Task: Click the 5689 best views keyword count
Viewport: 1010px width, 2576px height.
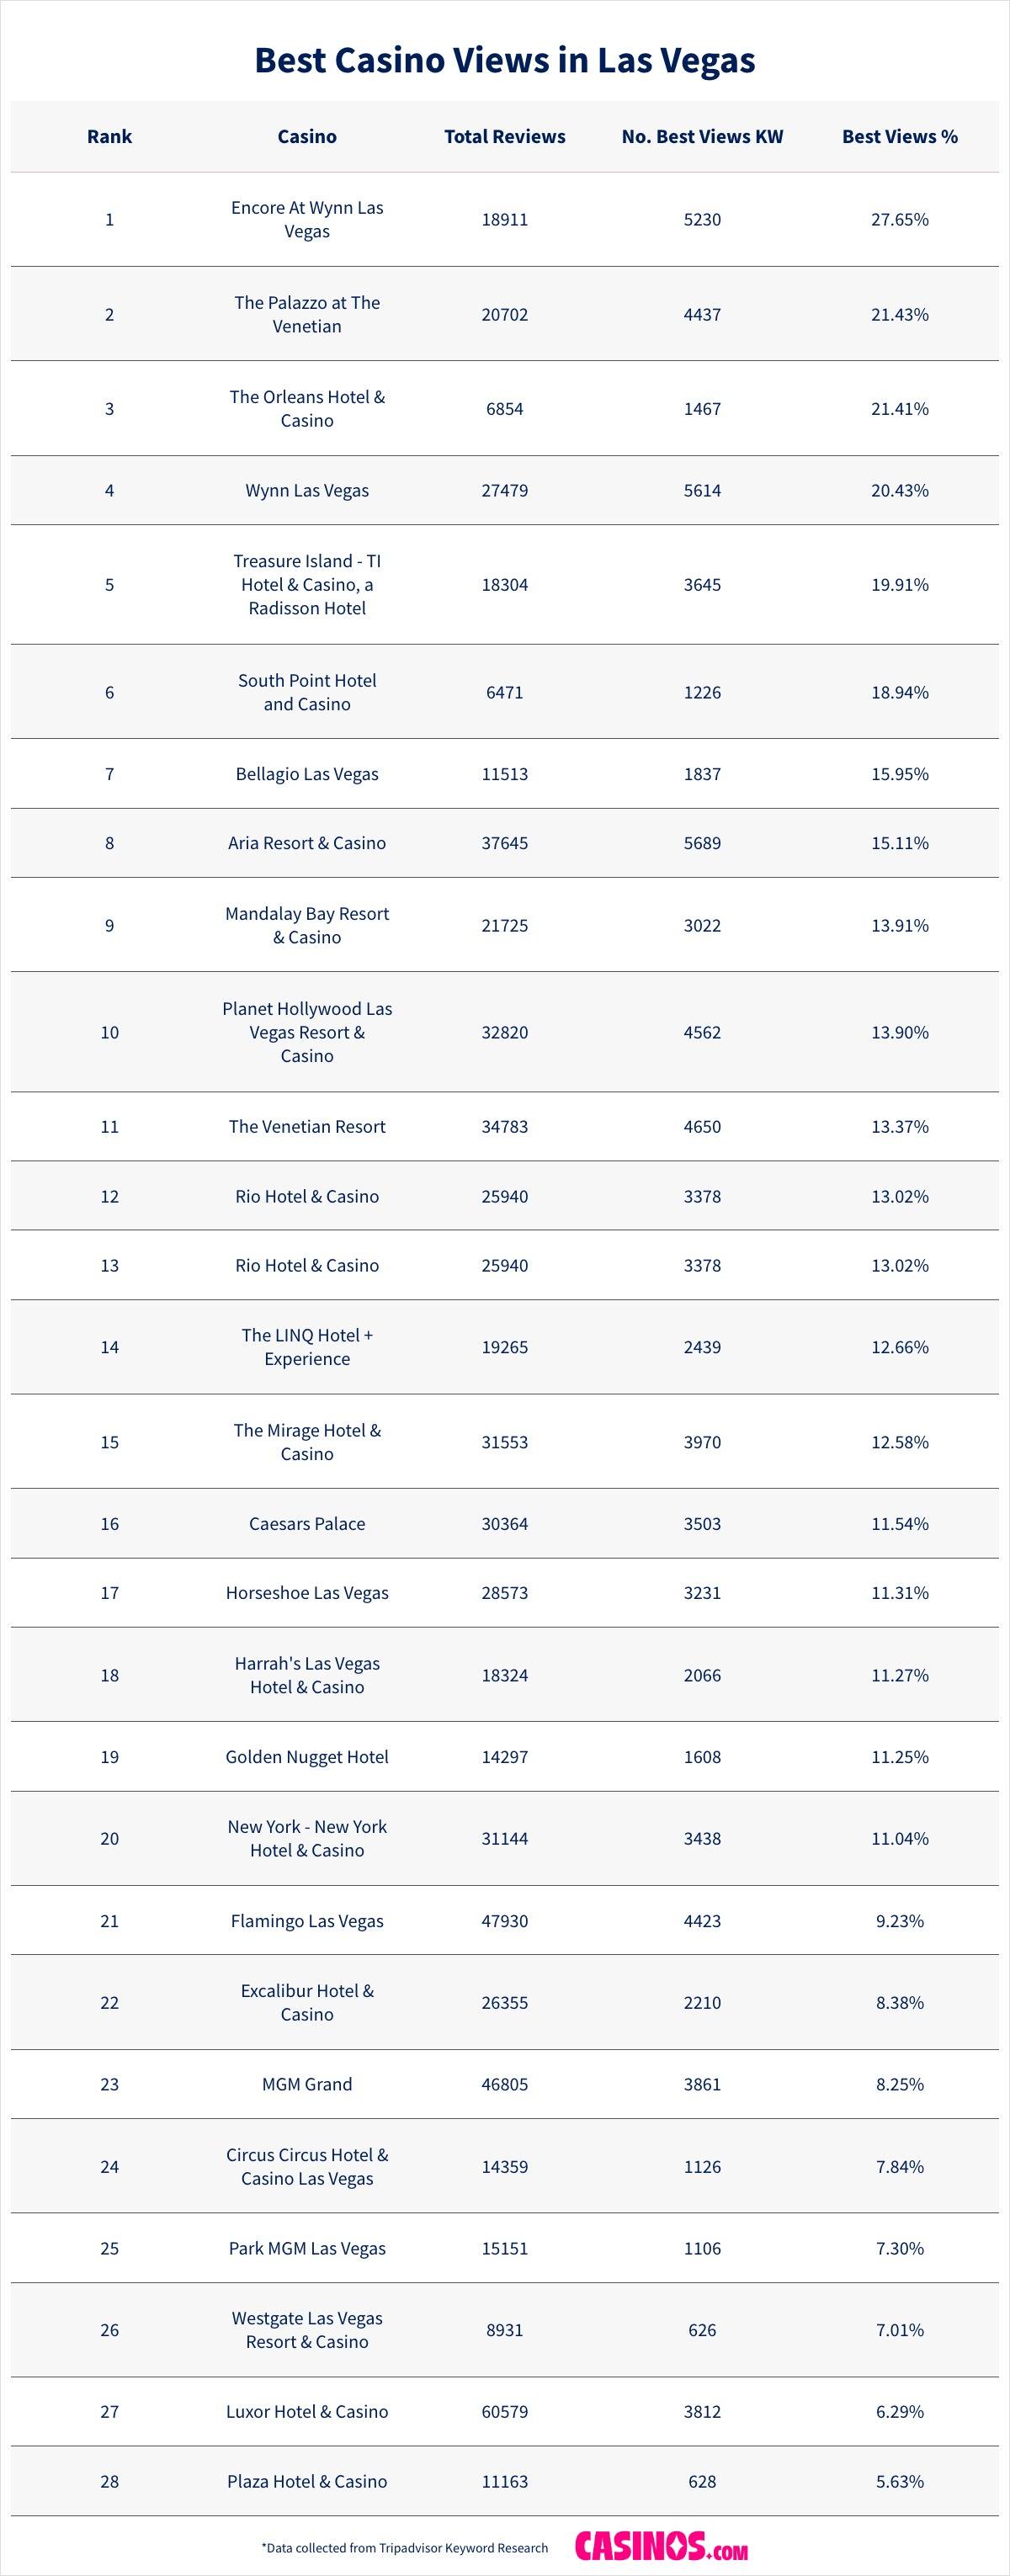Action: coord(702,843)
